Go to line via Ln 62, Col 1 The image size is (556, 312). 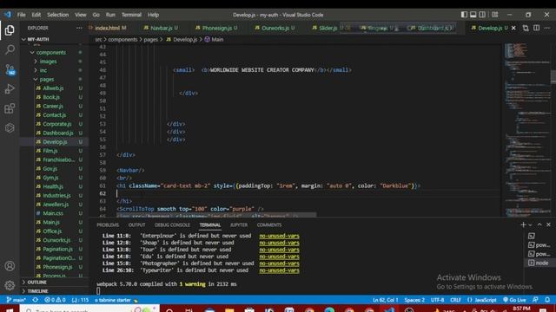(x=386, y=300)
